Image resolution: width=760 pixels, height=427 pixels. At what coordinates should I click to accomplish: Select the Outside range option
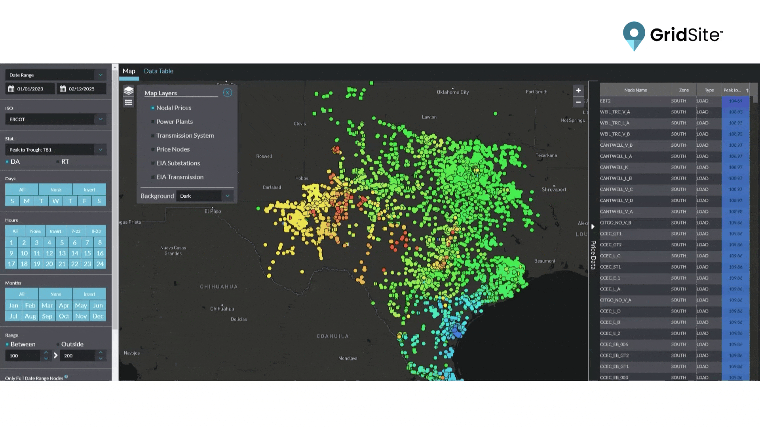(x=58, y=344)
